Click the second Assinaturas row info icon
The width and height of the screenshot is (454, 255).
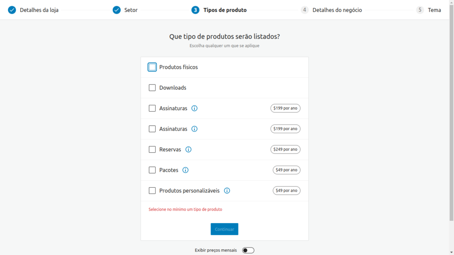(194, 129)
